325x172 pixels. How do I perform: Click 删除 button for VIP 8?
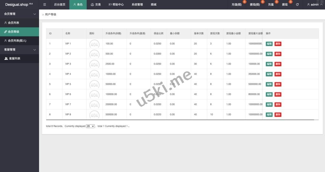pyautogui.click(x=278, y=114)
